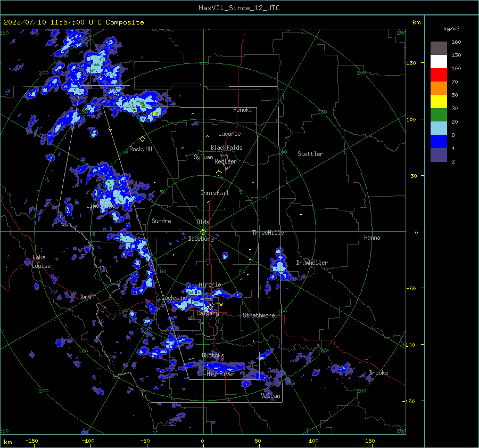Click the Drumheller town label
Image resolution: width=479 pixels, height=448 pixels.
click(312, 263)
